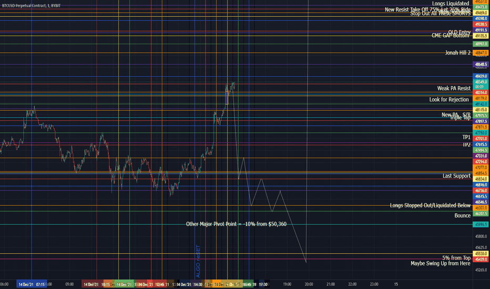Viewport: 490px width, 289px height.
Task: Click the vertical 'ALGO reSET' label
Action: (198, 262)
